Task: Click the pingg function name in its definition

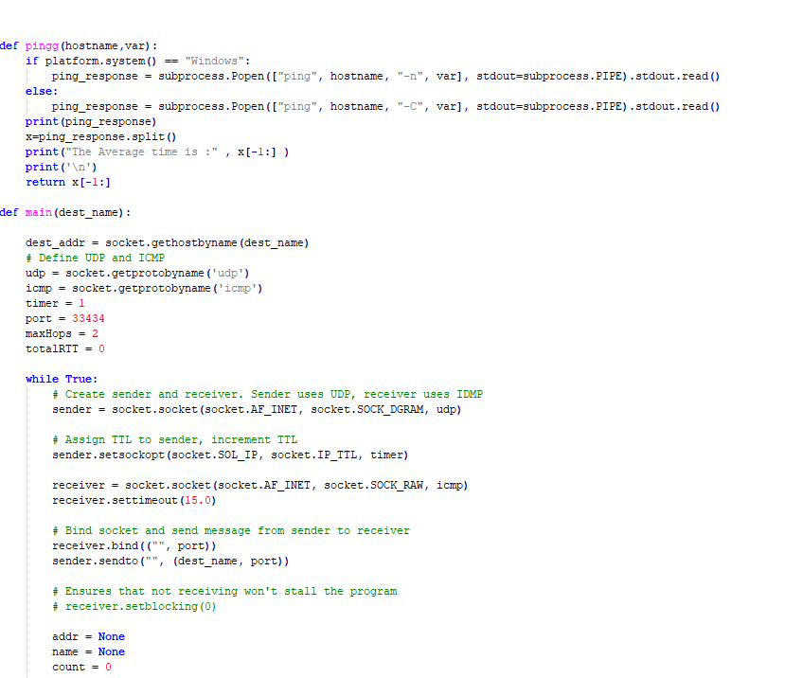Action: pyautogui.click(x=40, y=45)
